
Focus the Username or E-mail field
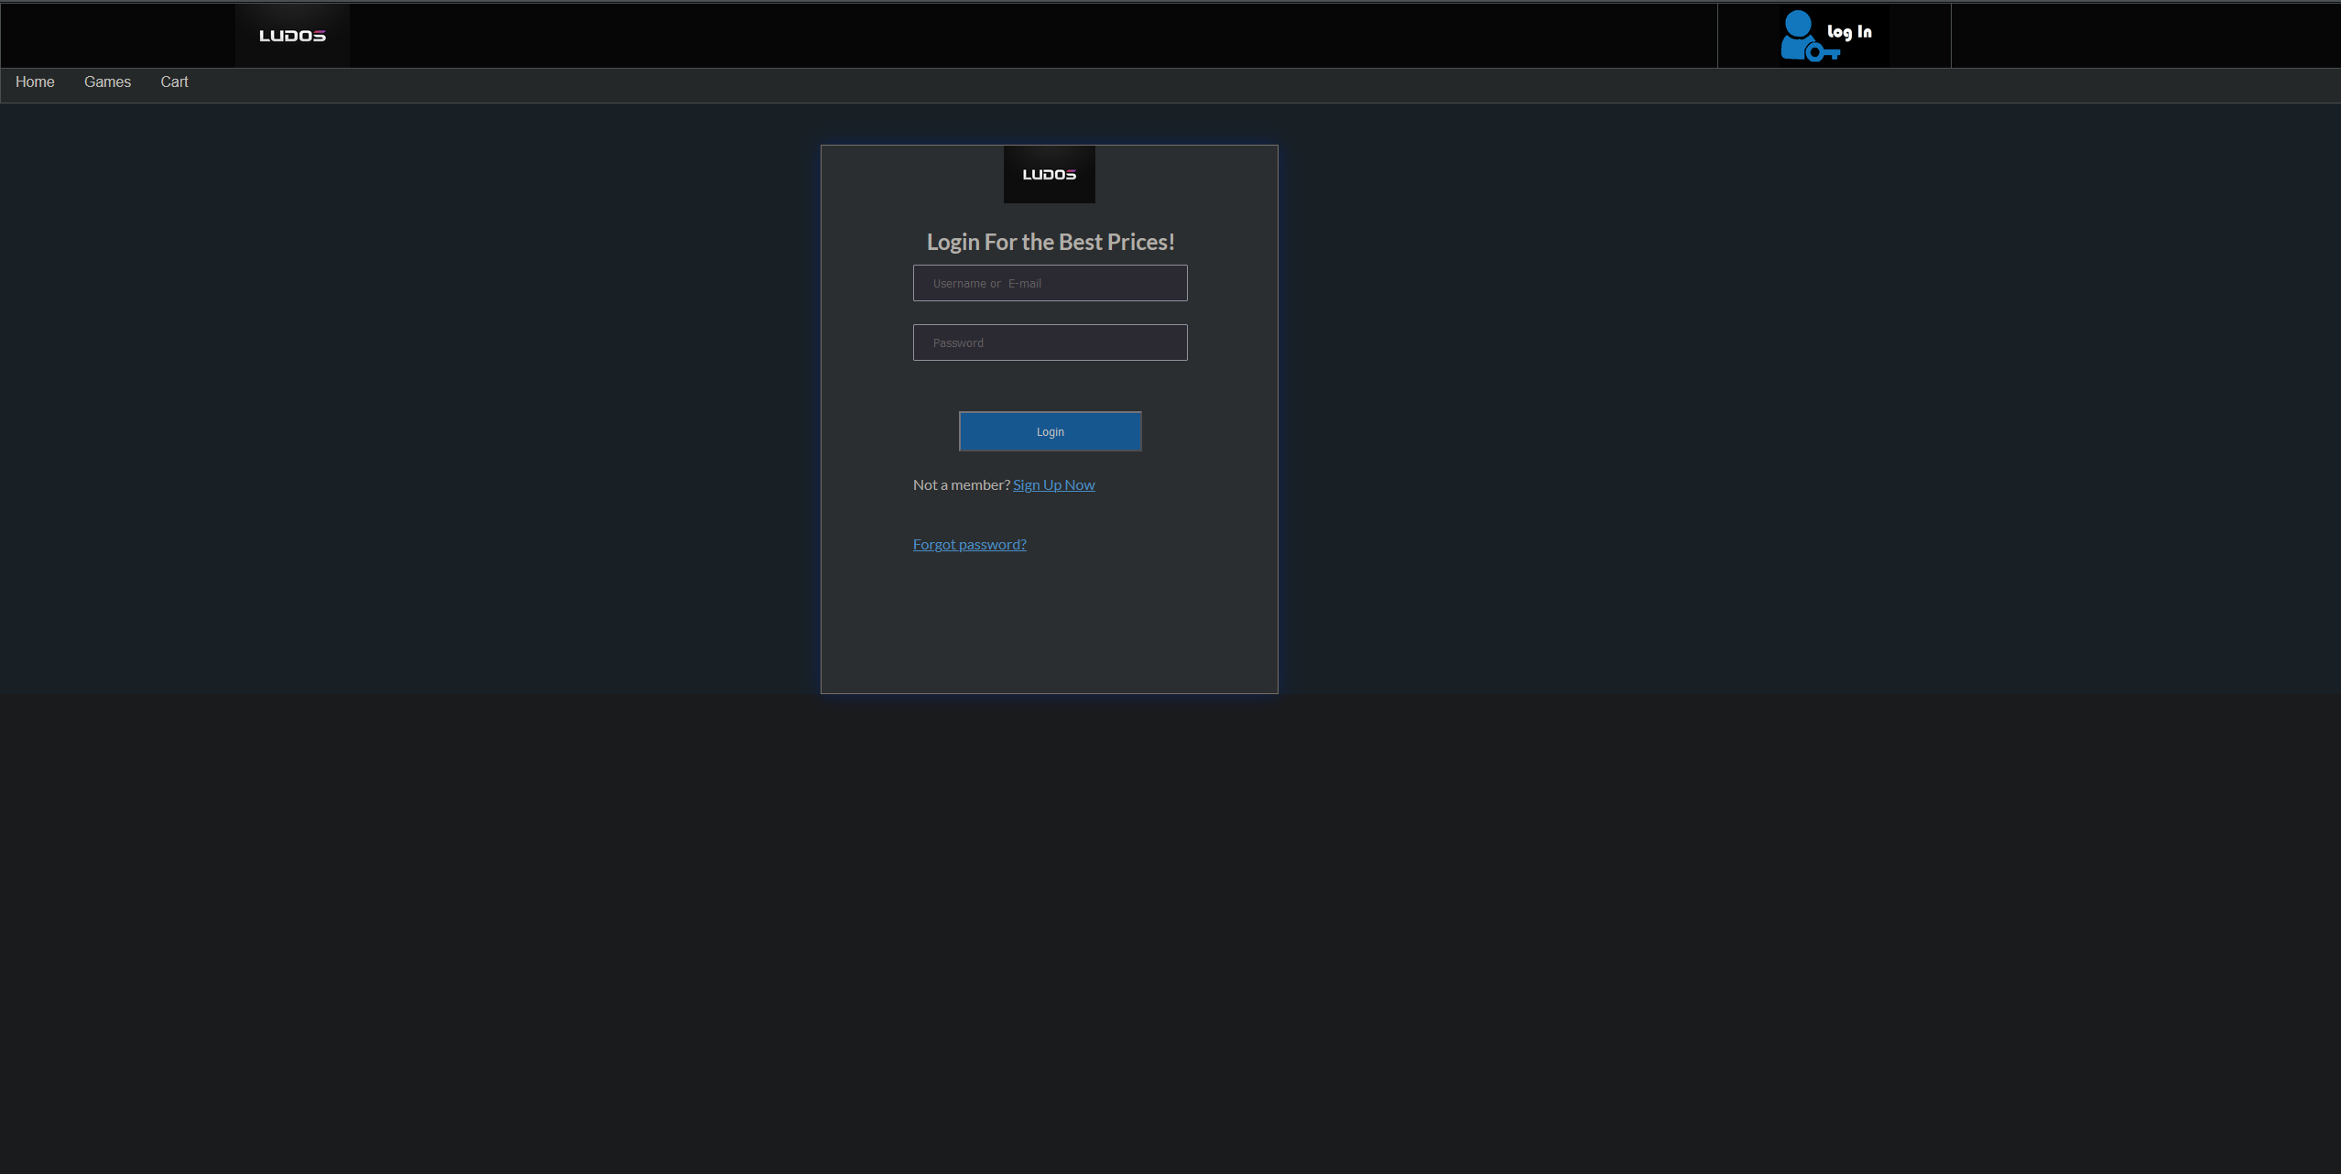pyautogui.click(x=1050, y=283)
